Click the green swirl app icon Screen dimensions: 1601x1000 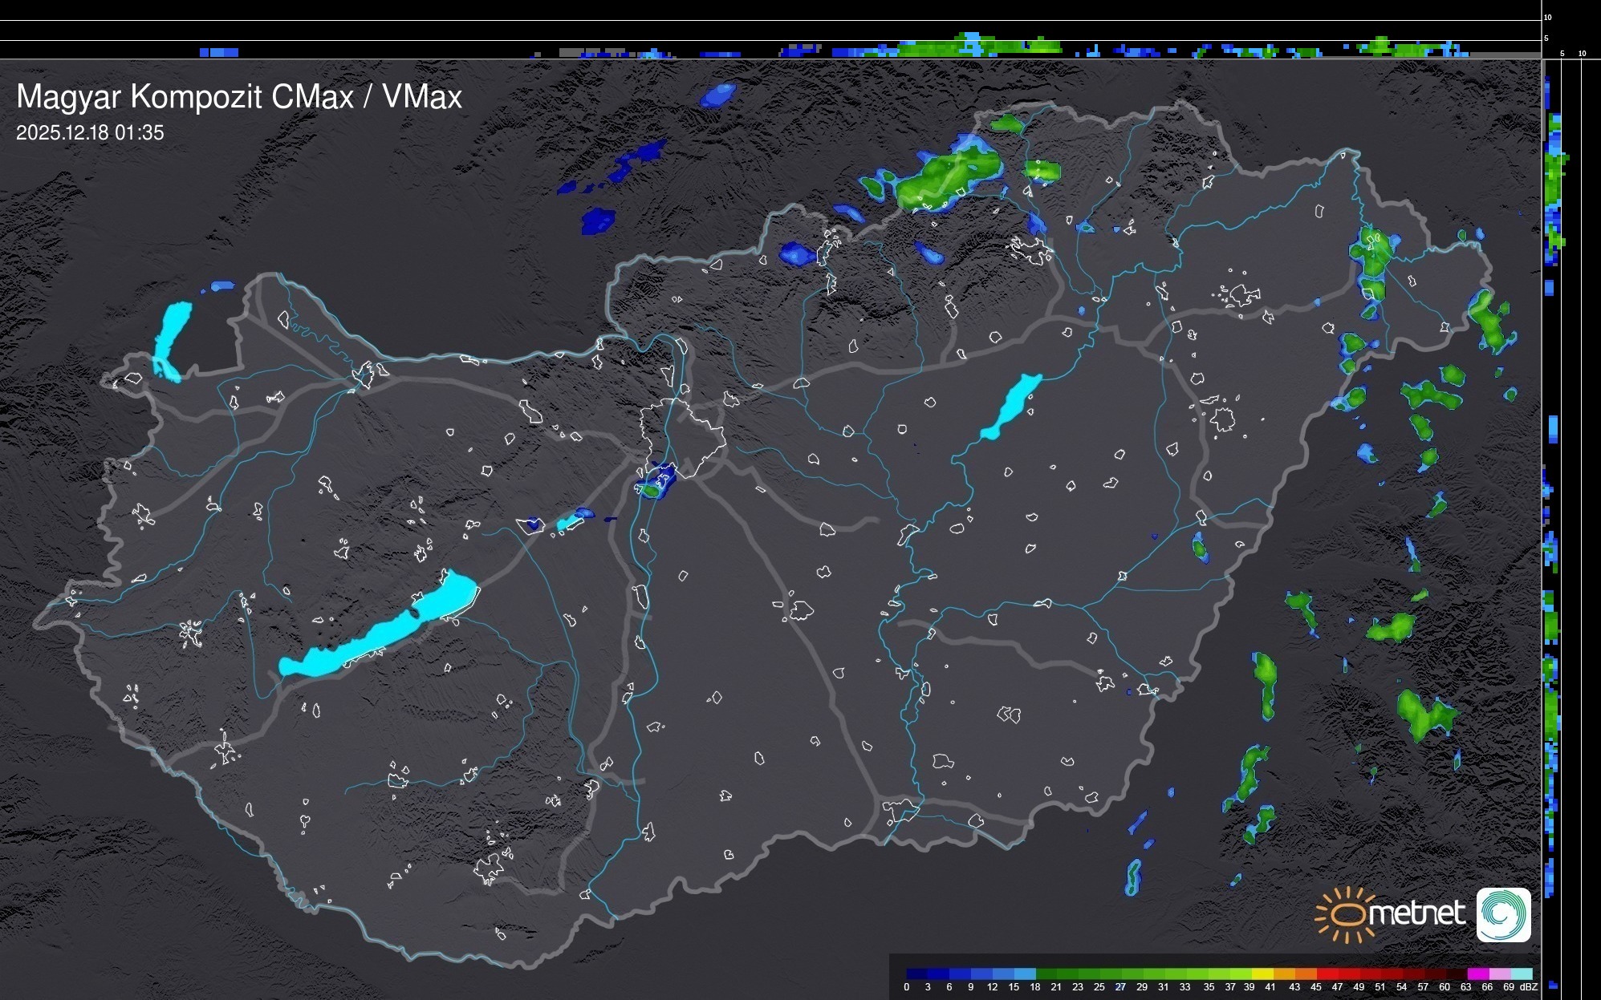pyautogui.click(x=1503, y=914)
